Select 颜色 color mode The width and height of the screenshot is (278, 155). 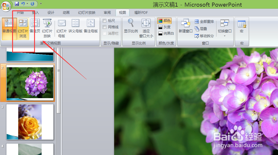164,21
